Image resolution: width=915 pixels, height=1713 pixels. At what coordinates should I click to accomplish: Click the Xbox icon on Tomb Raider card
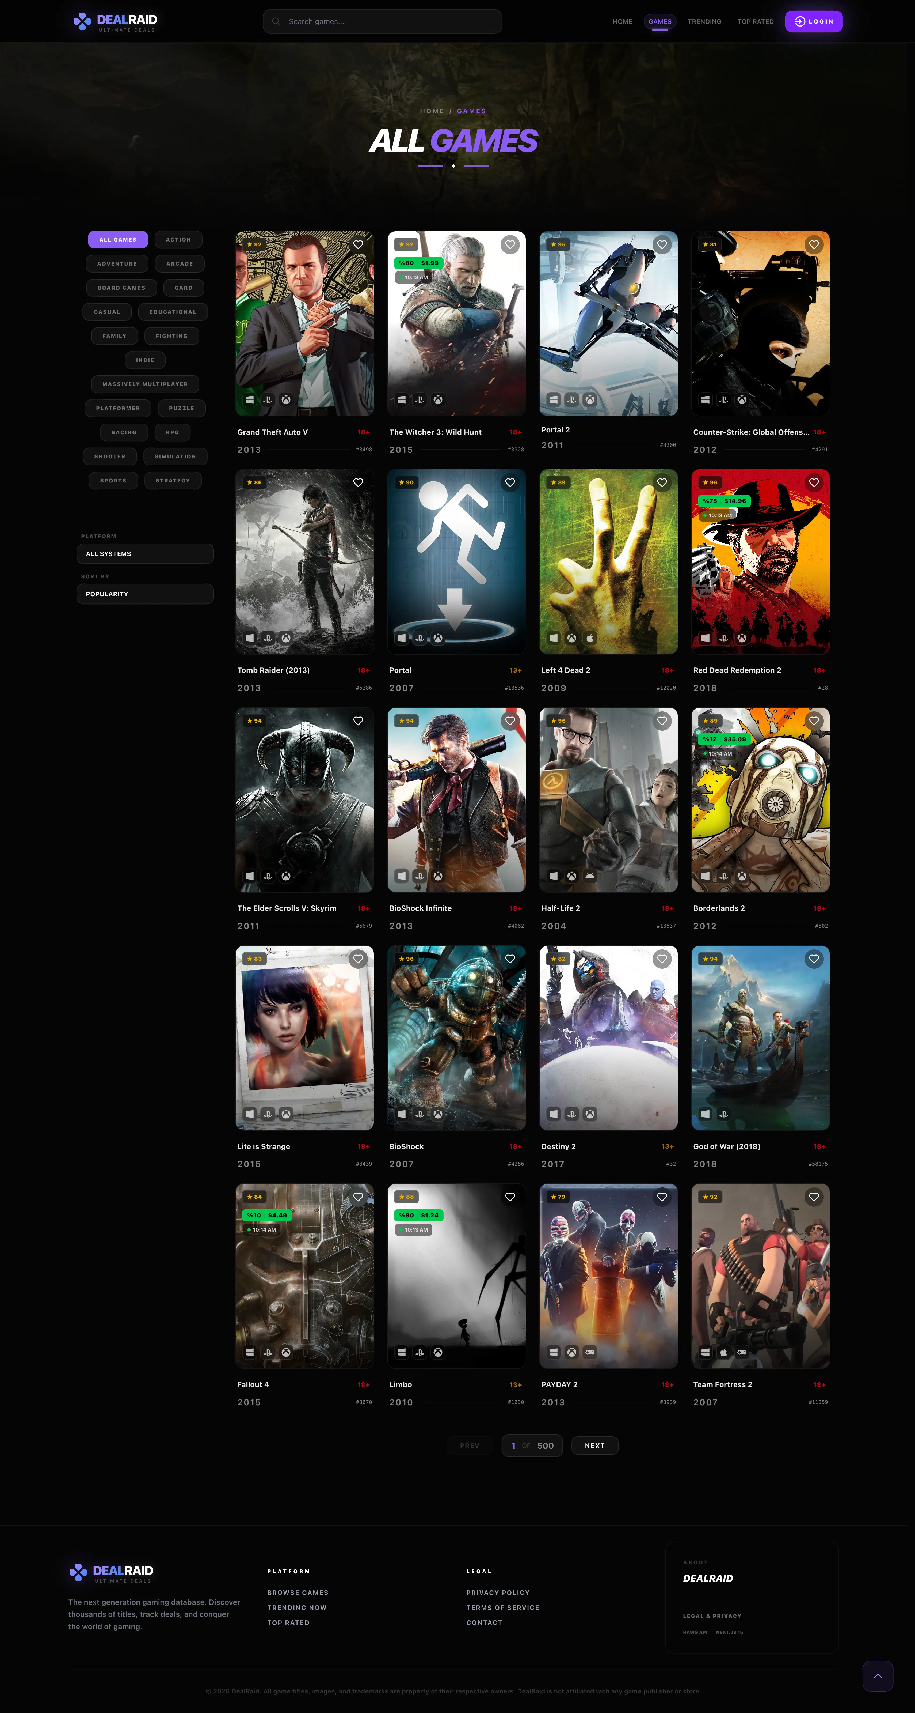tap(286, 638)
